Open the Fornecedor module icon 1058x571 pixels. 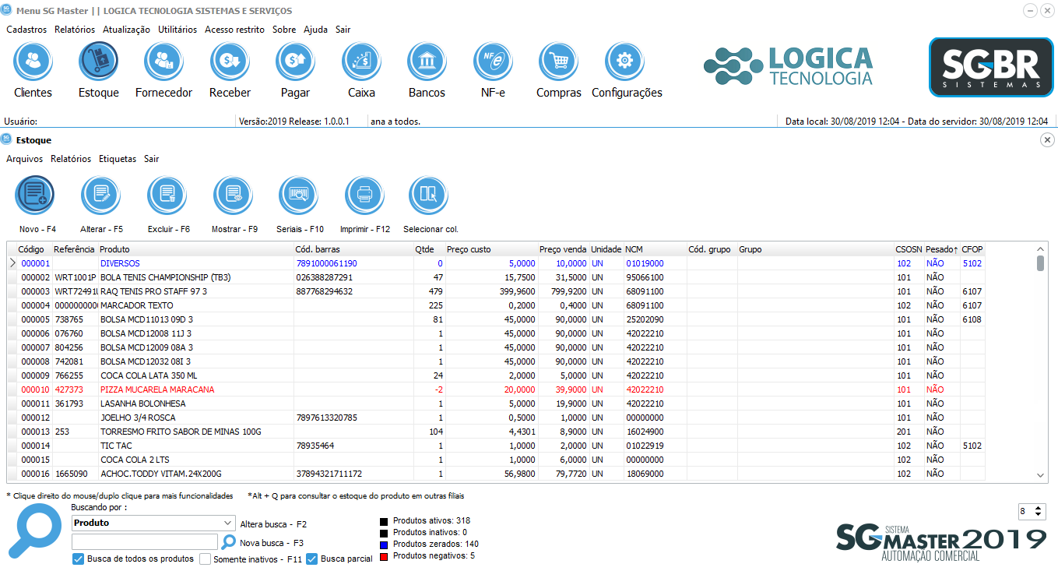click(163, 62)
